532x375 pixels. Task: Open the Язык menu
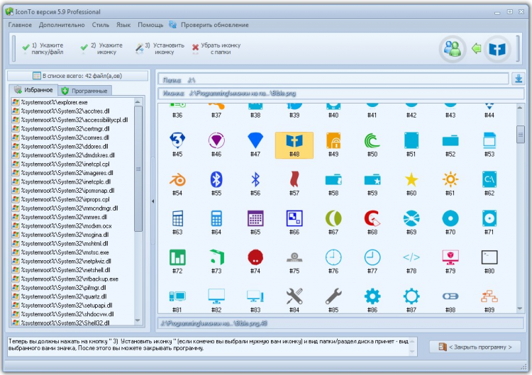(123, 25)
